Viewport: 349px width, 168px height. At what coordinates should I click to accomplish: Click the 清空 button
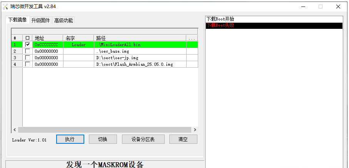[183, 139]
